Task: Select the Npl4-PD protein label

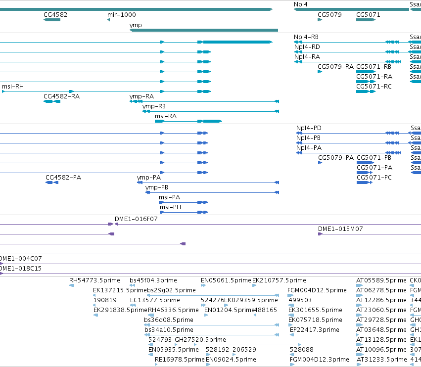Action: click(x=309, y=128)
